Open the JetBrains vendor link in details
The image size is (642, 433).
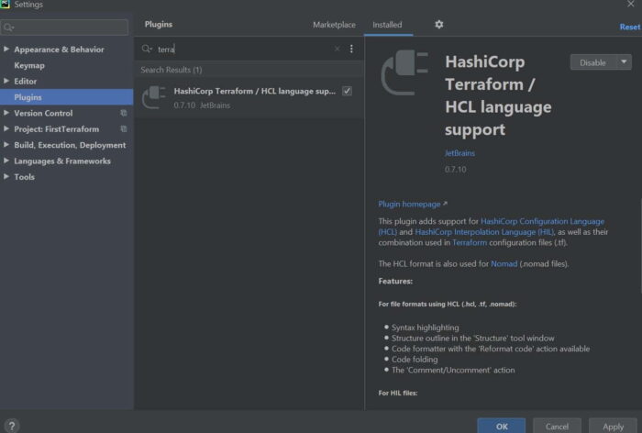click(459, 153)
